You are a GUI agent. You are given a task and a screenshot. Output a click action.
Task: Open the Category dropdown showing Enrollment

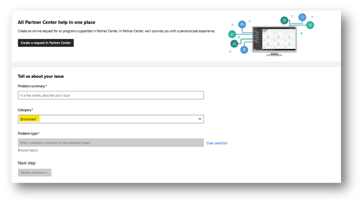pos(111,119)
